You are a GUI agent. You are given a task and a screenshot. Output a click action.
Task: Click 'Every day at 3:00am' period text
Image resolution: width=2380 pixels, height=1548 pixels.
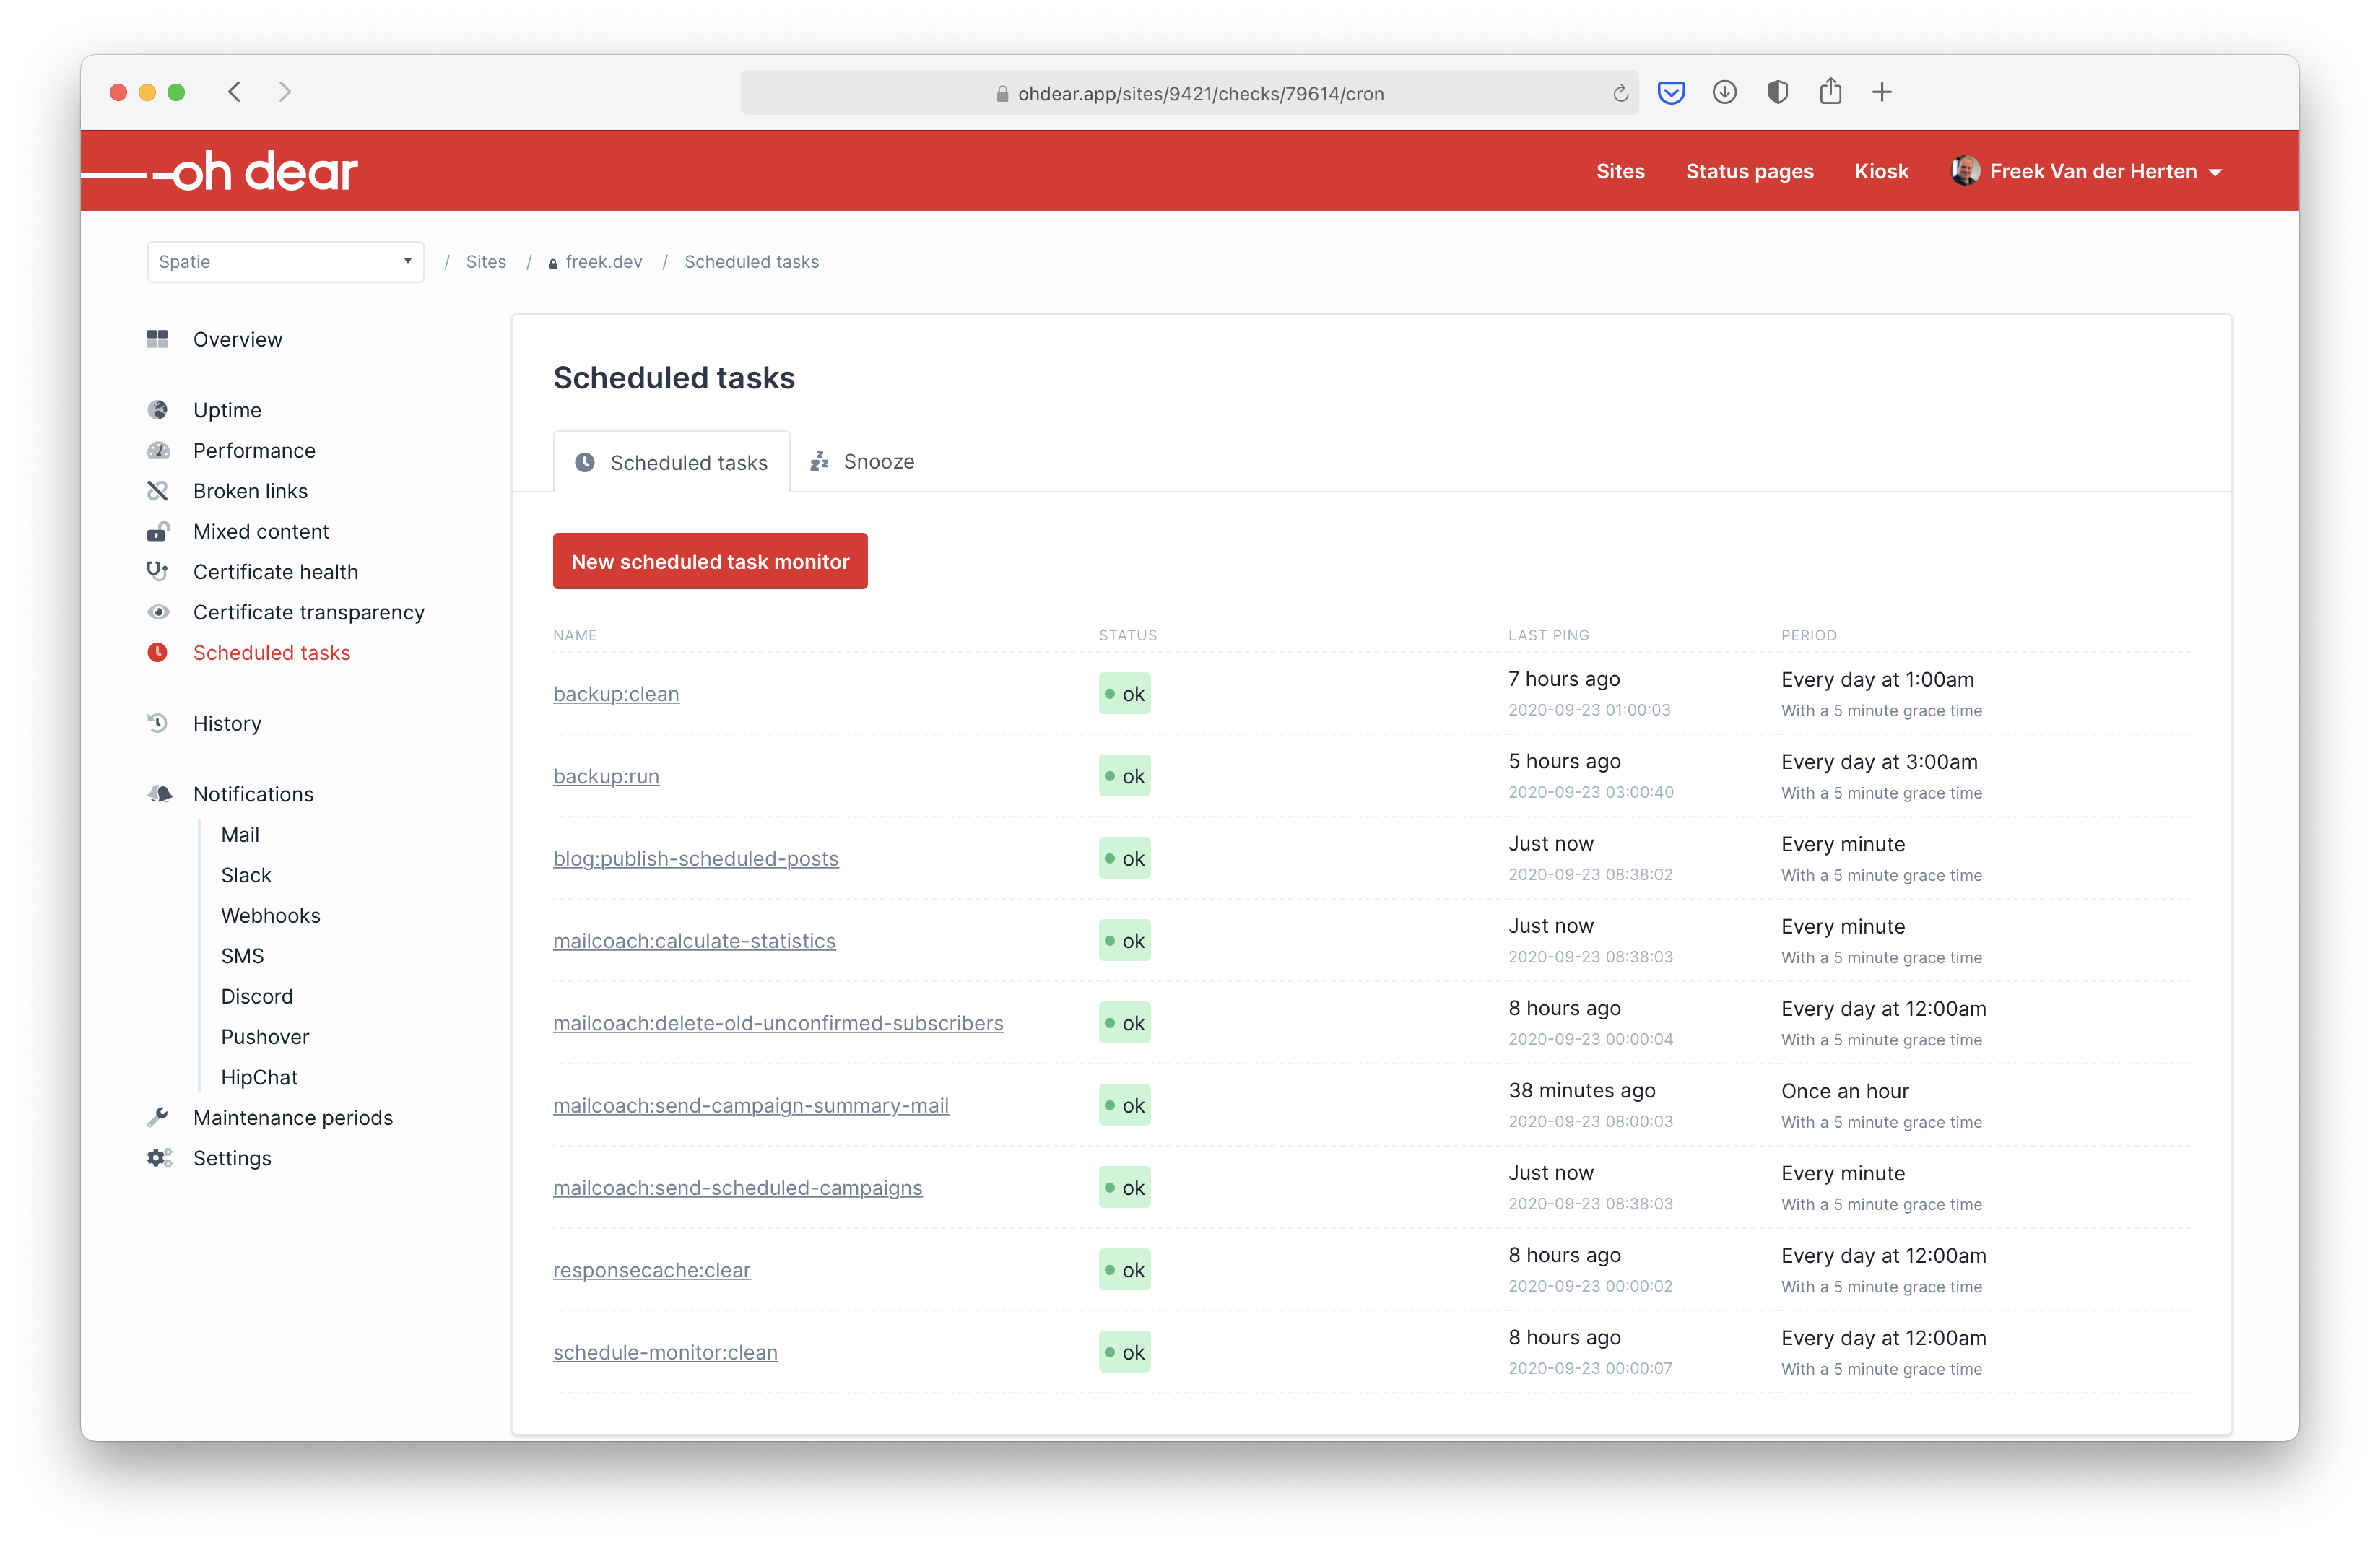tap(1879, 761)
